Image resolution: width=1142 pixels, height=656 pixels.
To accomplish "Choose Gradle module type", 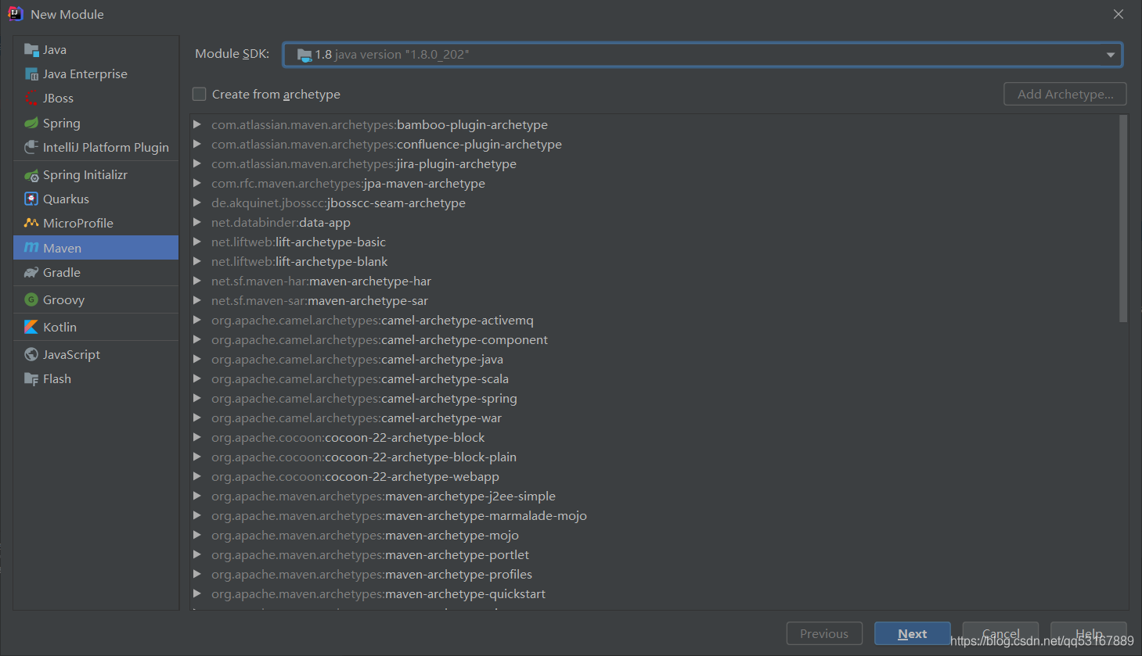I will (x=95, y=273).
